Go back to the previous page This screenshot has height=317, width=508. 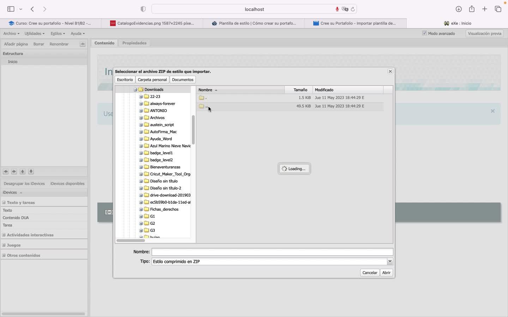(32, 9)
